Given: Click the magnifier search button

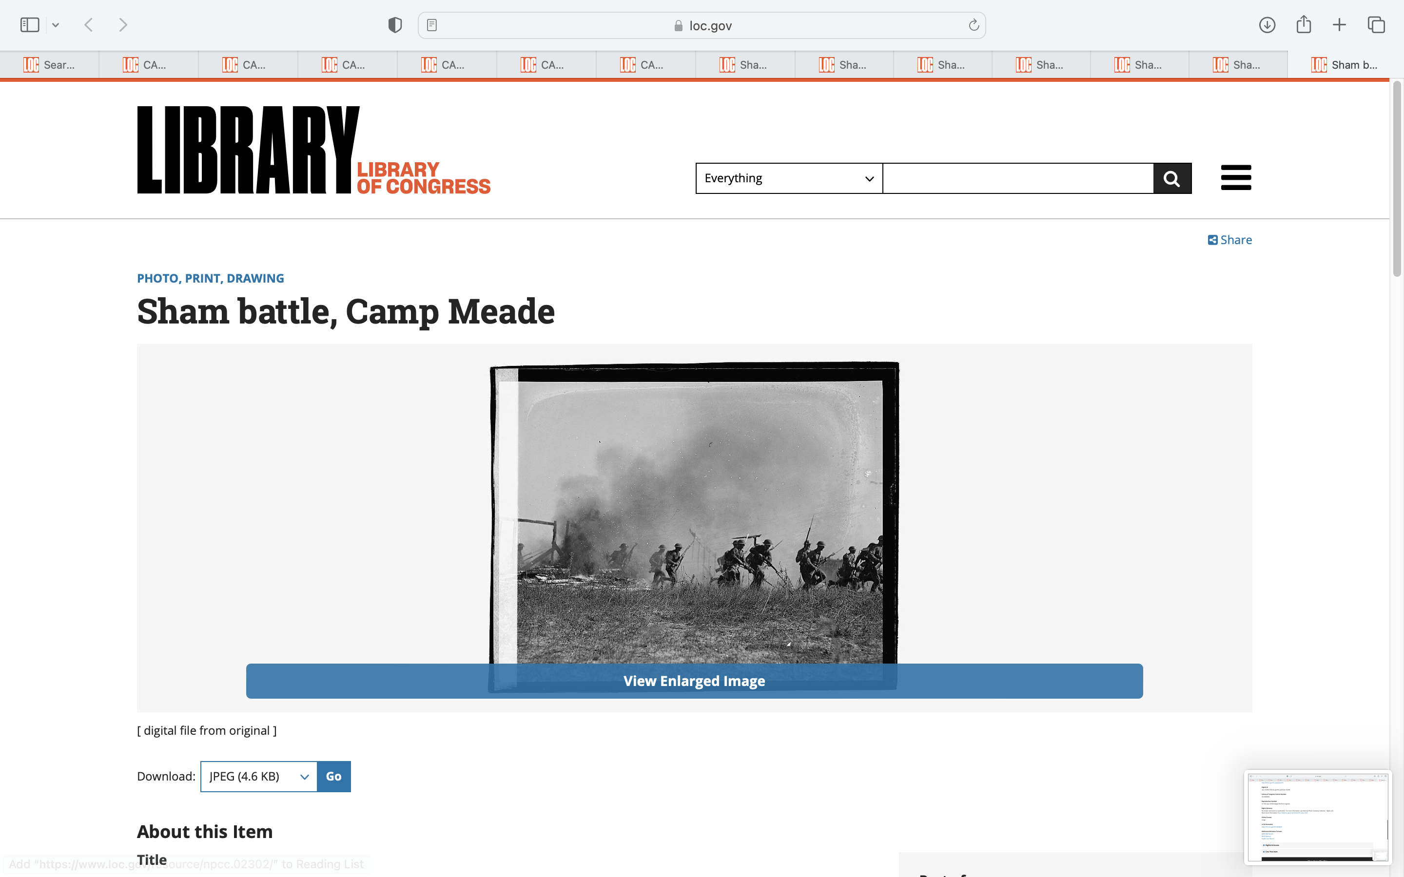Looking at the screenshot, I should pos(1172,178).
